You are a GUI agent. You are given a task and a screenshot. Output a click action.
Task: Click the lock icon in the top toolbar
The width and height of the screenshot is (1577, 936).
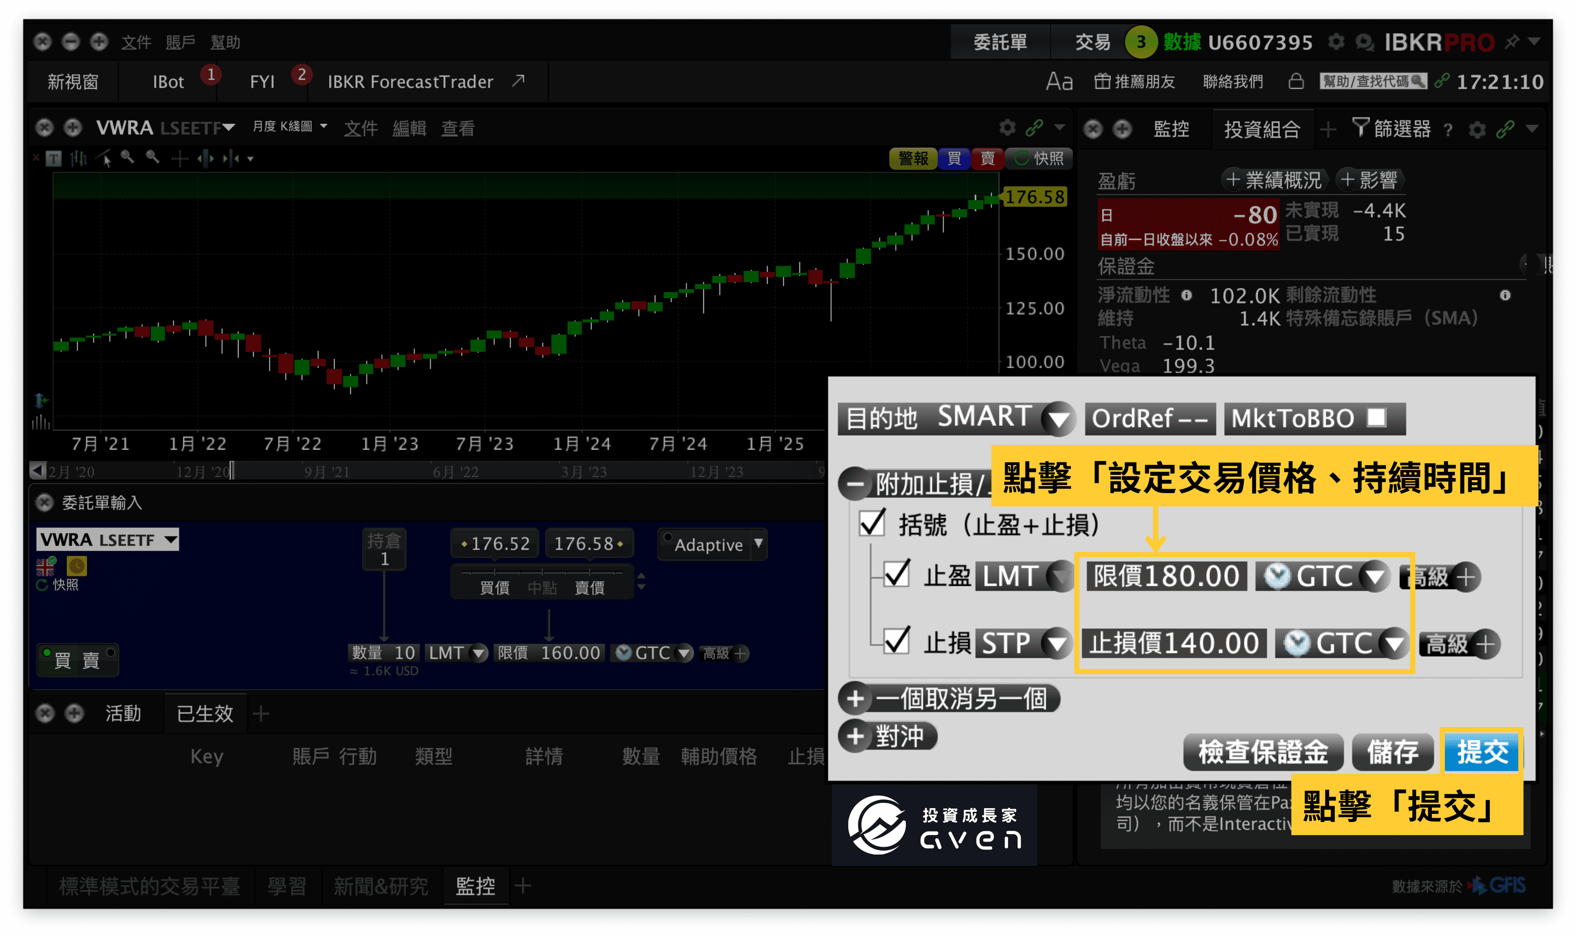pos(1296,82)
